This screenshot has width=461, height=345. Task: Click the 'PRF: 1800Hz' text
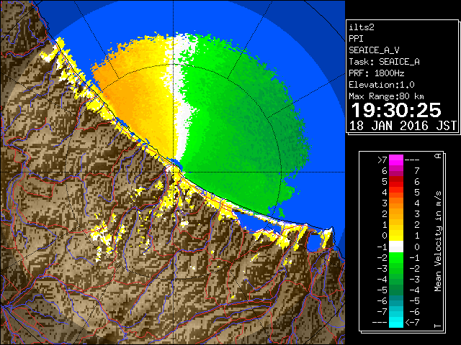coord(376,73)
